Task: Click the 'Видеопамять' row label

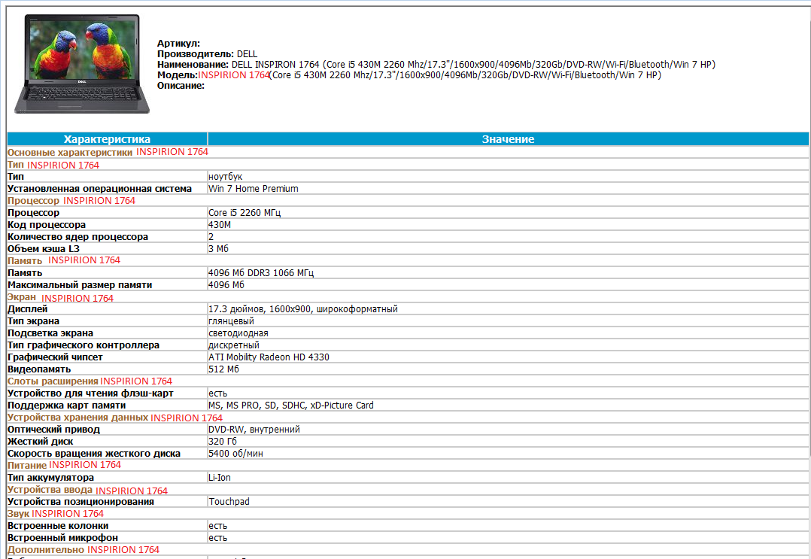Action: click(x=39, y=369)
